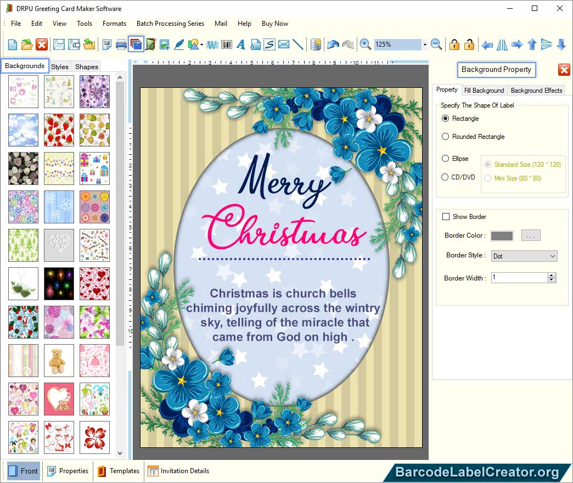Image resolution: width=573 pixels, height=483 pixels.
Task: Click the barcode tool icon in toolbar
Action: [x=226, y=44]
